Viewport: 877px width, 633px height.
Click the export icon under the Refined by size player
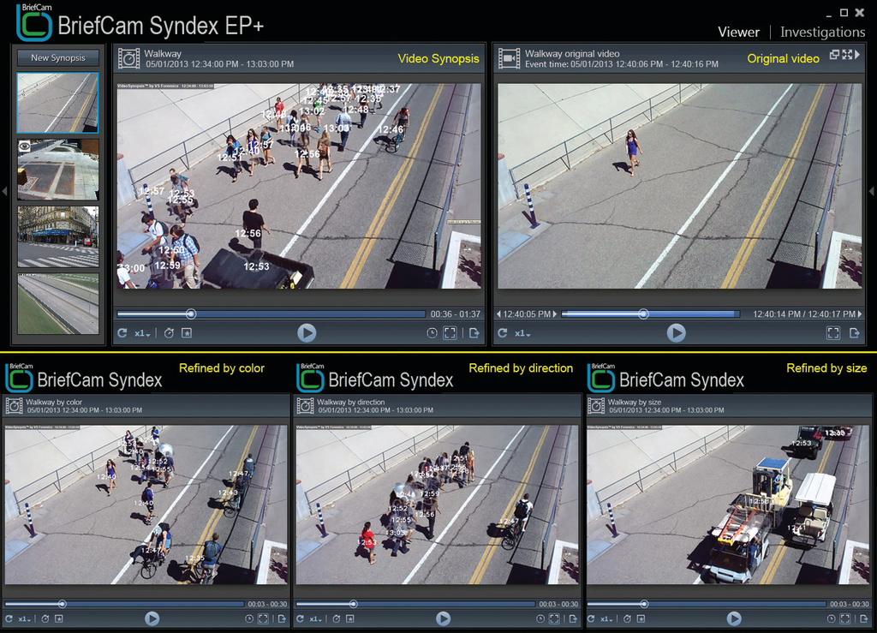coord(864,618)
